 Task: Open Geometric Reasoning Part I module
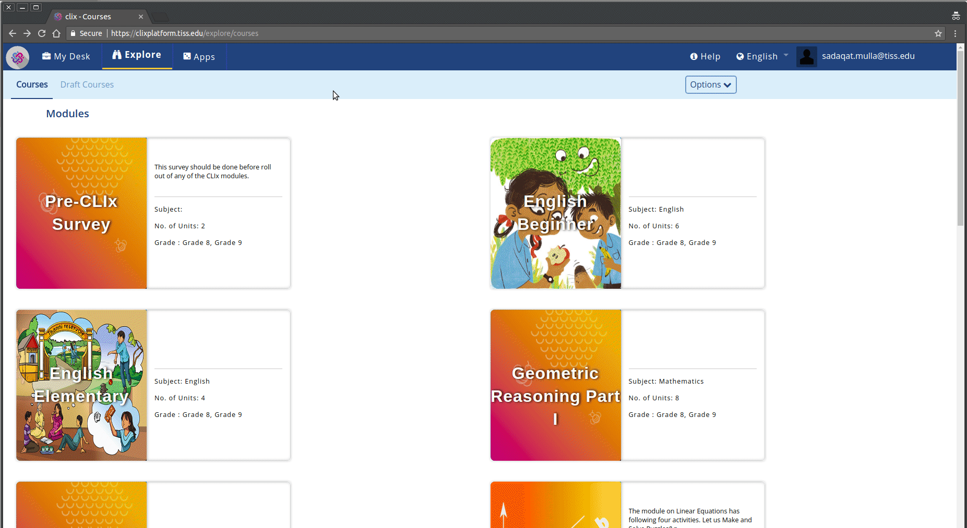click(x=555, y=385)
